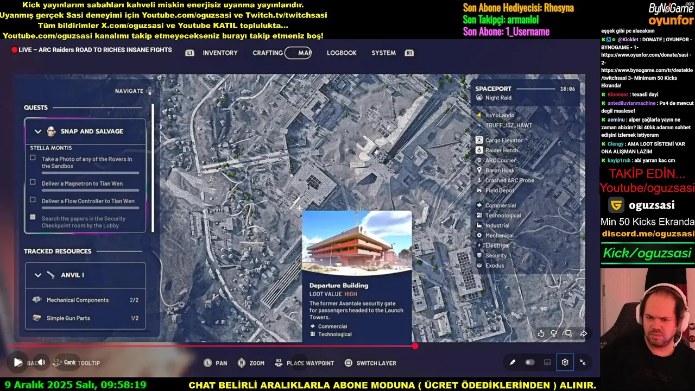
Task: Select the Cargo Elevator legend icon
Action: point(479,140)
